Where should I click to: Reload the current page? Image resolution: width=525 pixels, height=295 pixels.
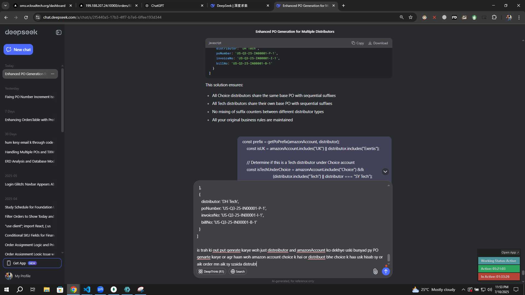click(26, 17)
